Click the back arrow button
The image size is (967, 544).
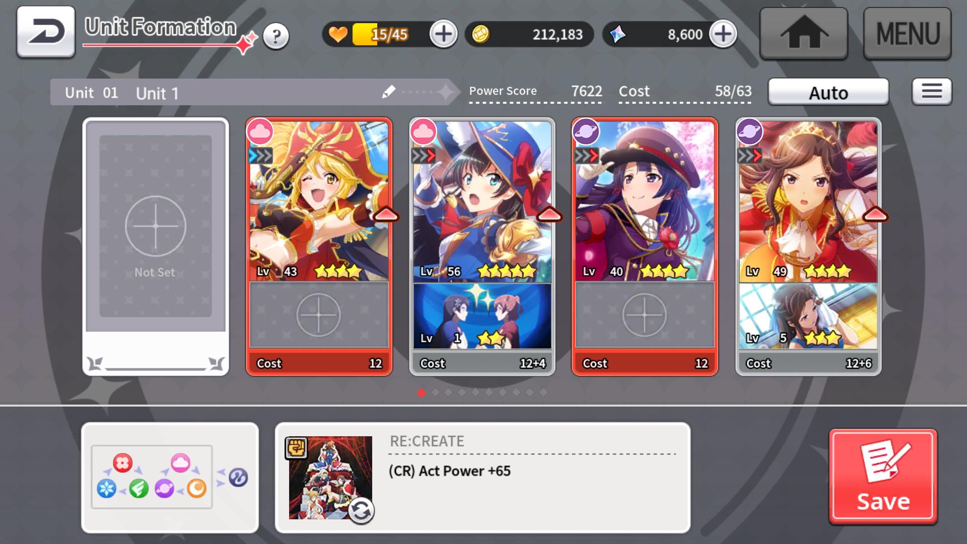46,32
